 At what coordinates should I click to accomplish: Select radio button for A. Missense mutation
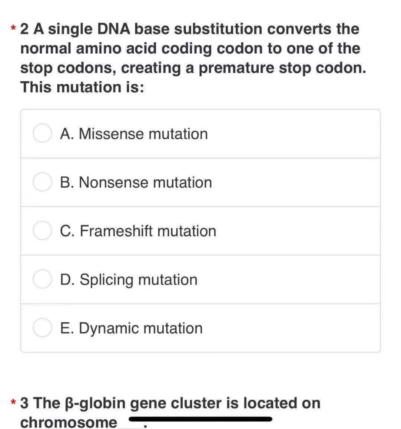point(42,134)
